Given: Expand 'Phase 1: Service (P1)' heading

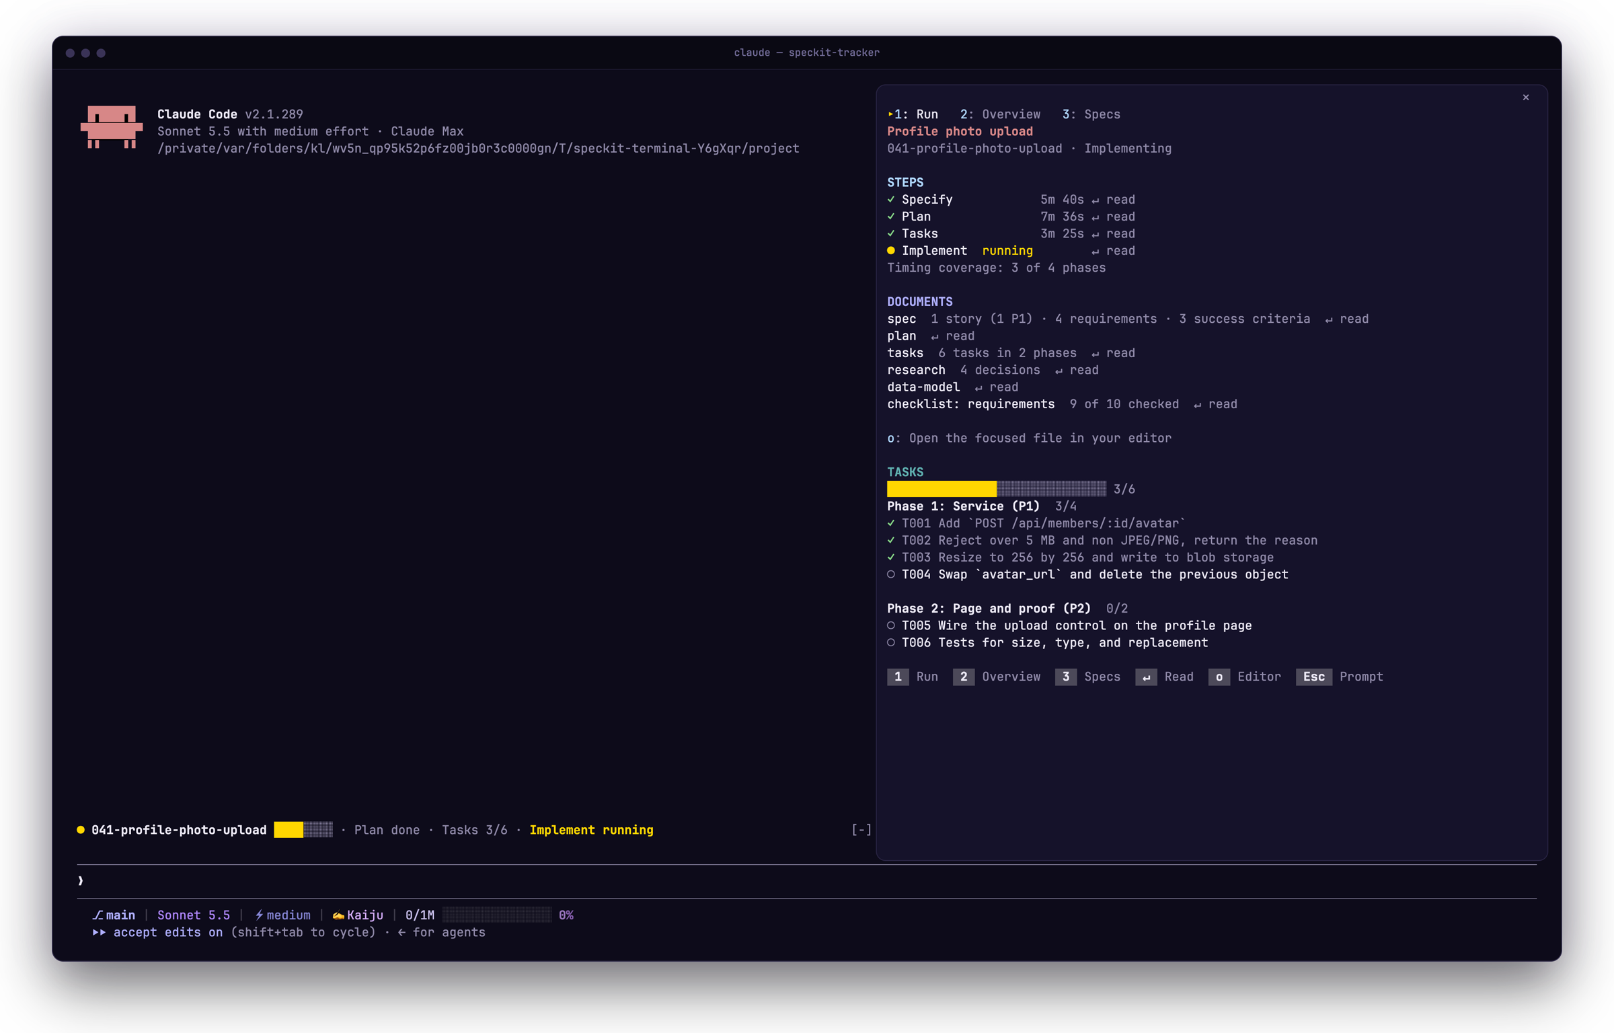Looking at the screenshot, I should point(963,506).
